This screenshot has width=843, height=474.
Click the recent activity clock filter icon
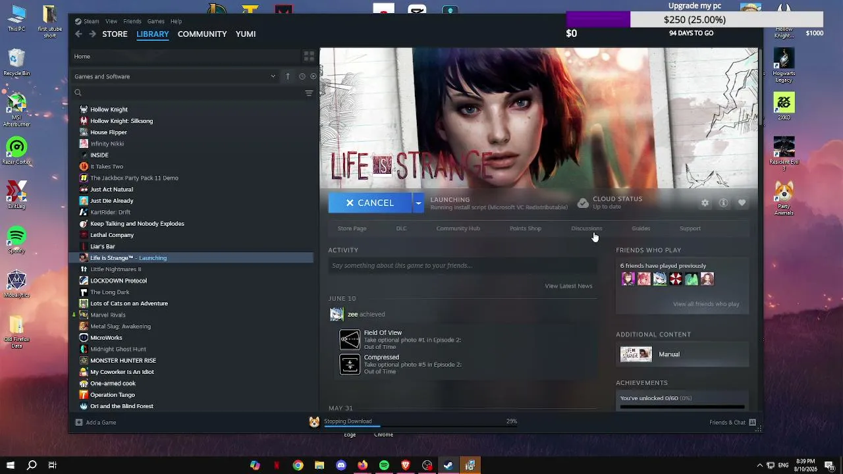302,76
